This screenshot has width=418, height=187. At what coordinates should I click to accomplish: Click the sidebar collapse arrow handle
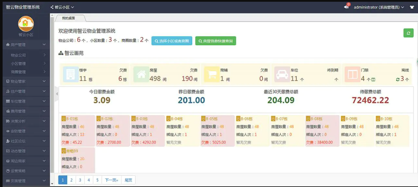click(57, 94)
